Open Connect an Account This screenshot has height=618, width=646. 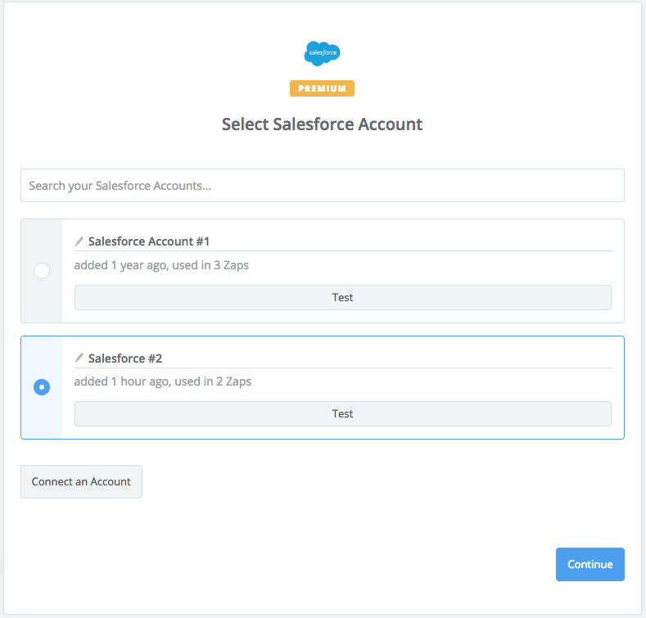pos(82,481)
